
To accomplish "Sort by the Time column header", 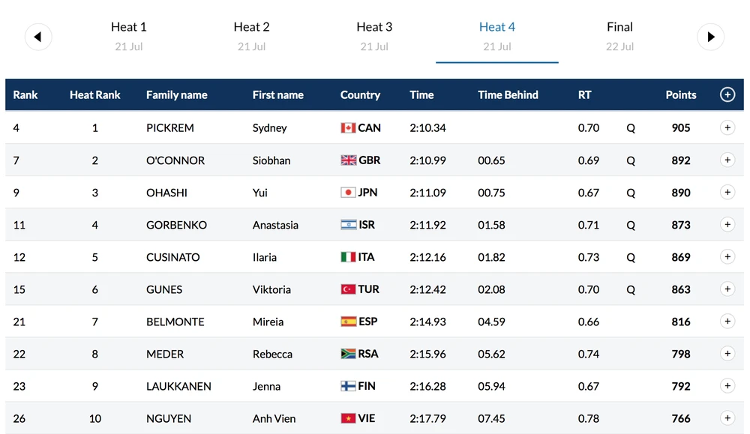I will pyautogui.click(x=421, y=95).
